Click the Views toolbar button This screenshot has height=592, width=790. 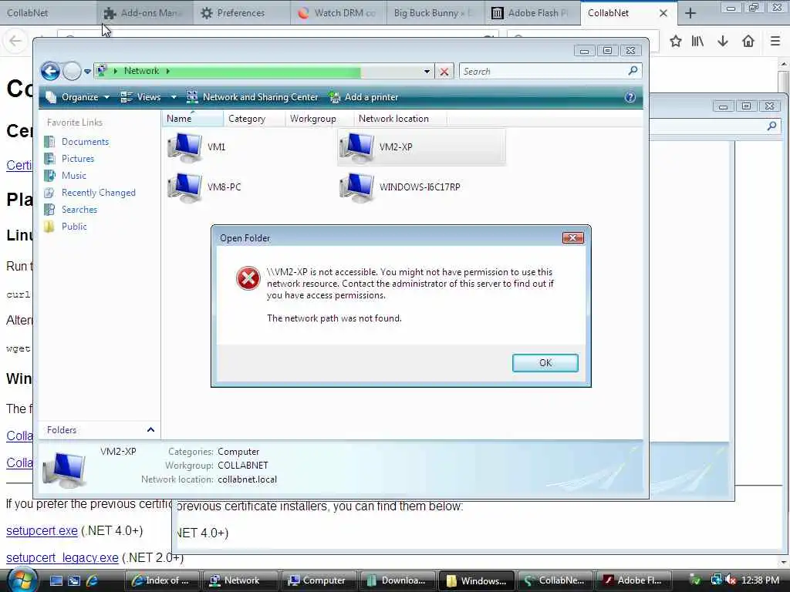[141, 97]
